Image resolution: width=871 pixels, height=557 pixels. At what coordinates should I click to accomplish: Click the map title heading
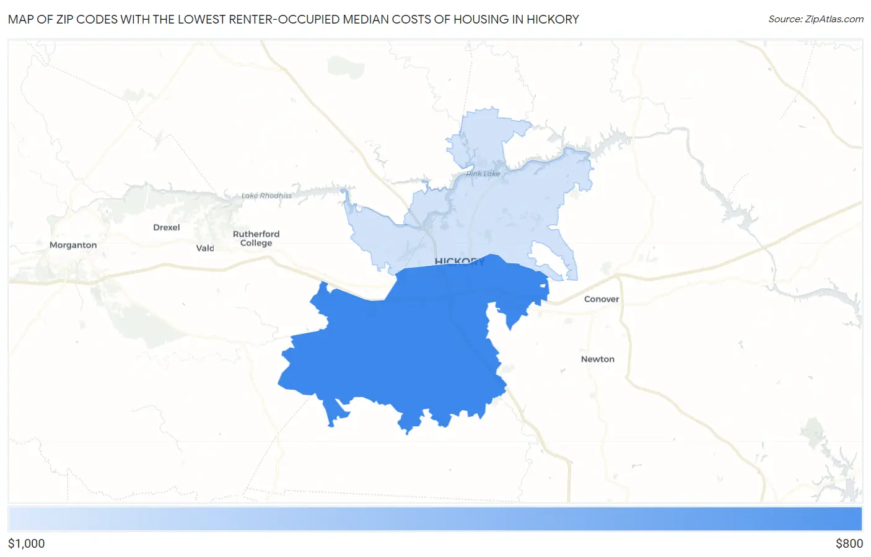pos(294,19)
